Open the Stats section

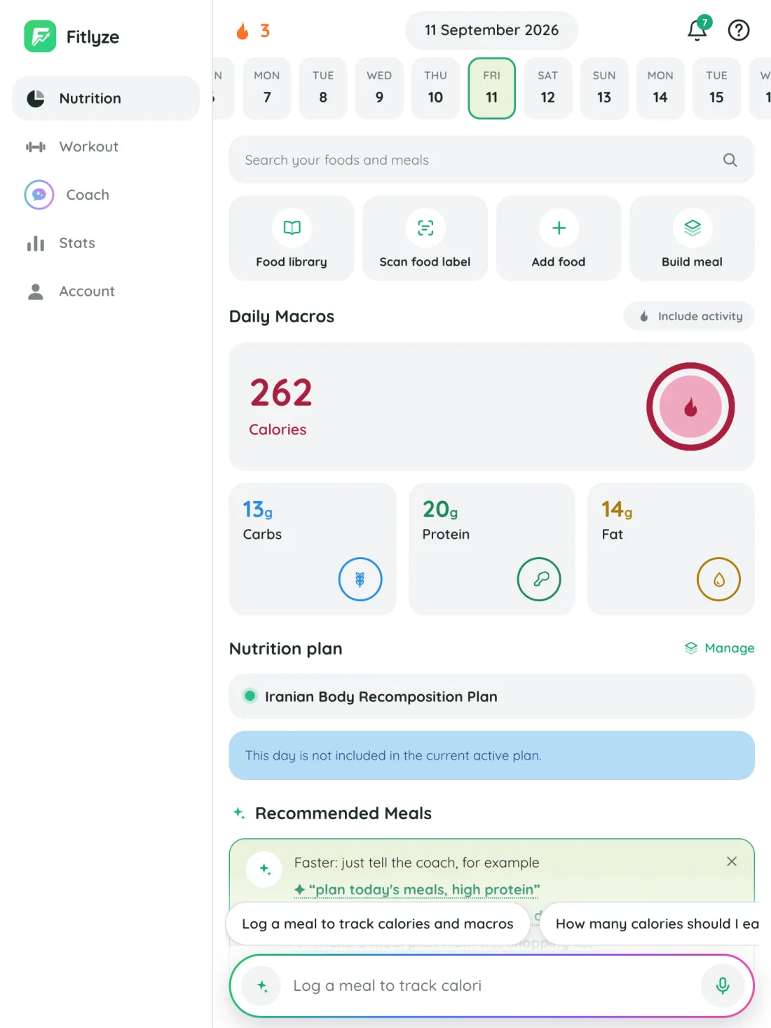click(106, 243)
